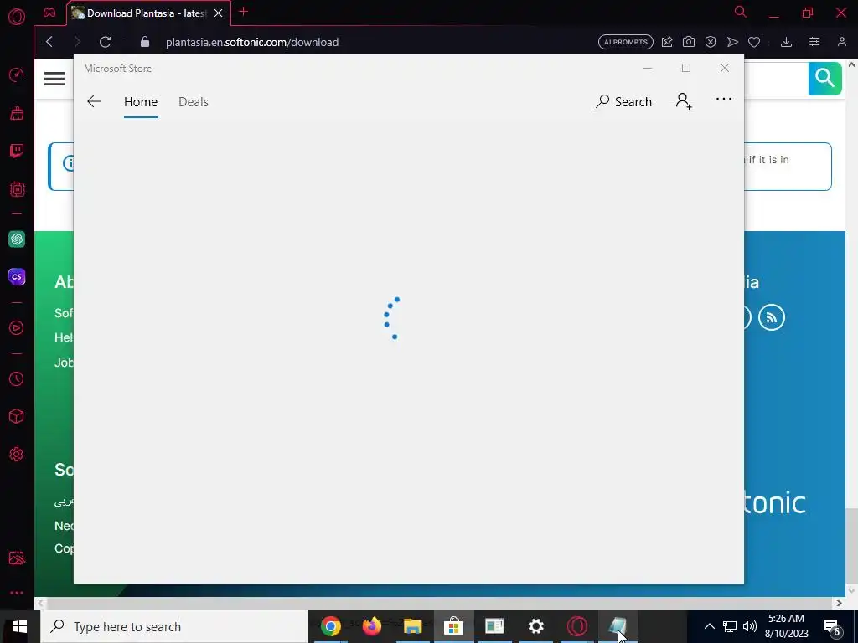858x643 pixels.
Task: Click Softonic RSS feed icon
Action: pyautogui.click(x=771, y=317)
